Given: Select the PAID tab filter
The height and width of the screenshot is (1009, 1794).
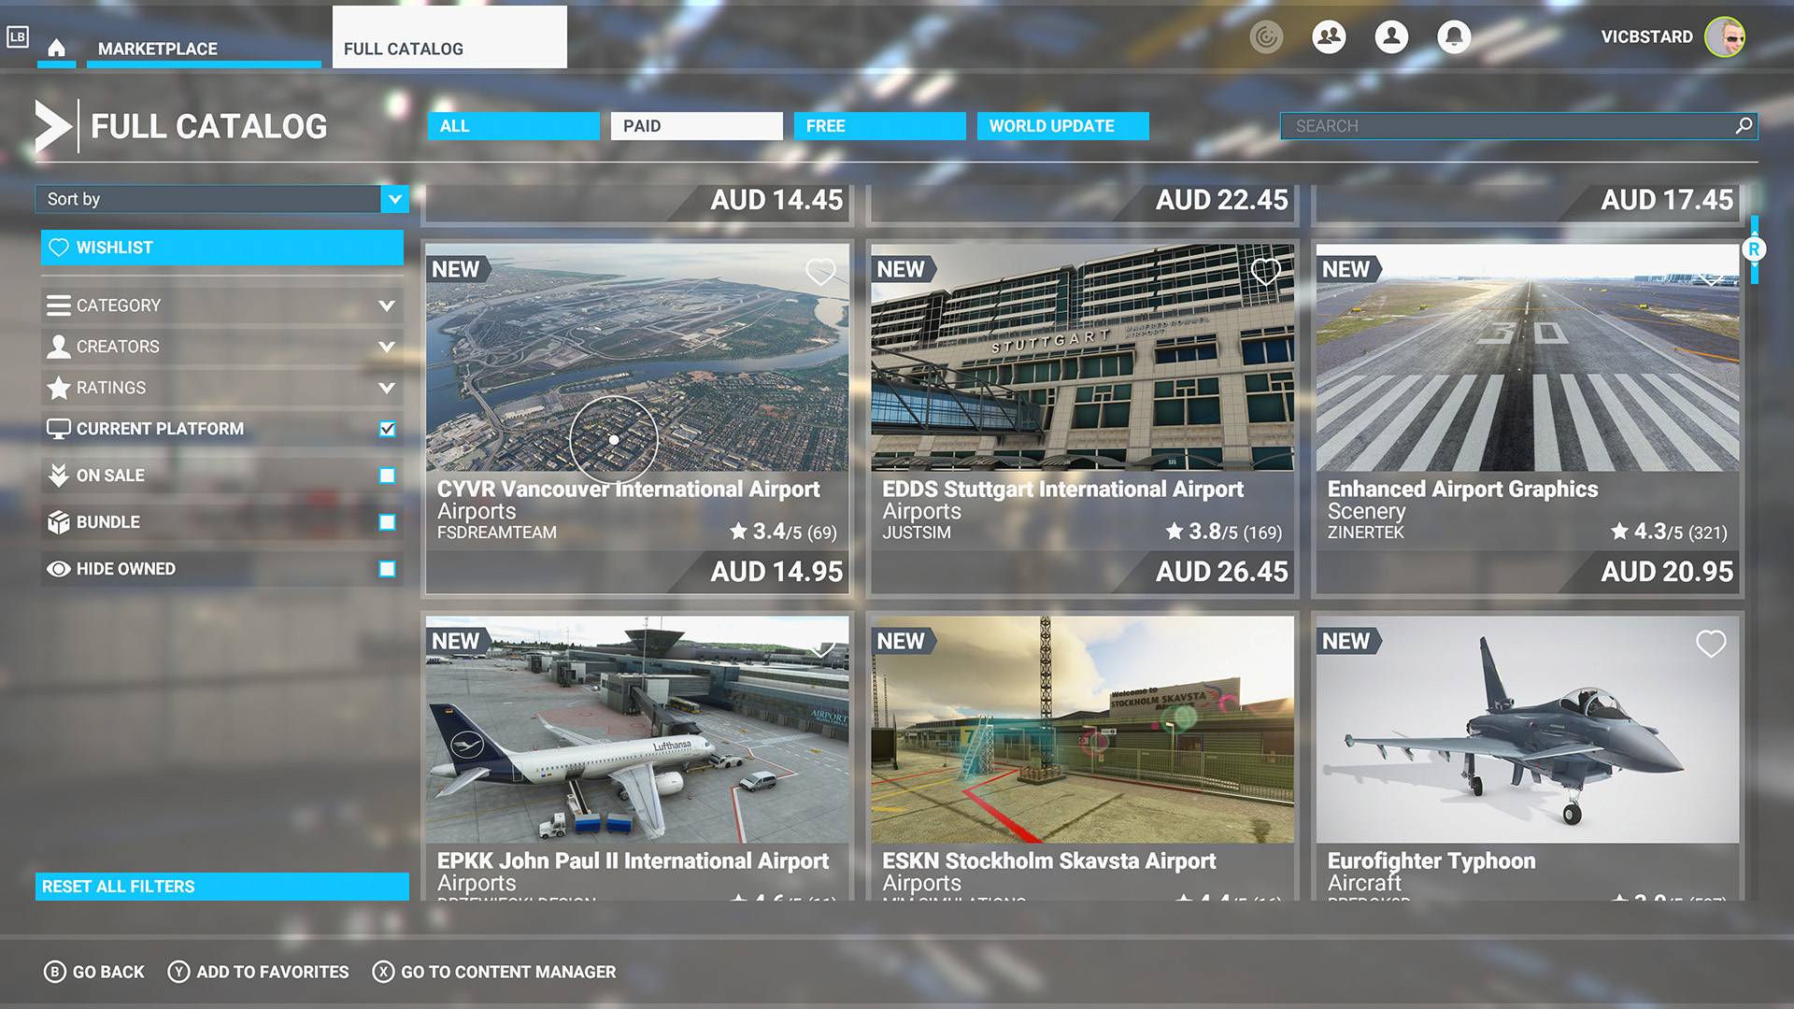Looking at the screenshot, I should click(695, 126).
